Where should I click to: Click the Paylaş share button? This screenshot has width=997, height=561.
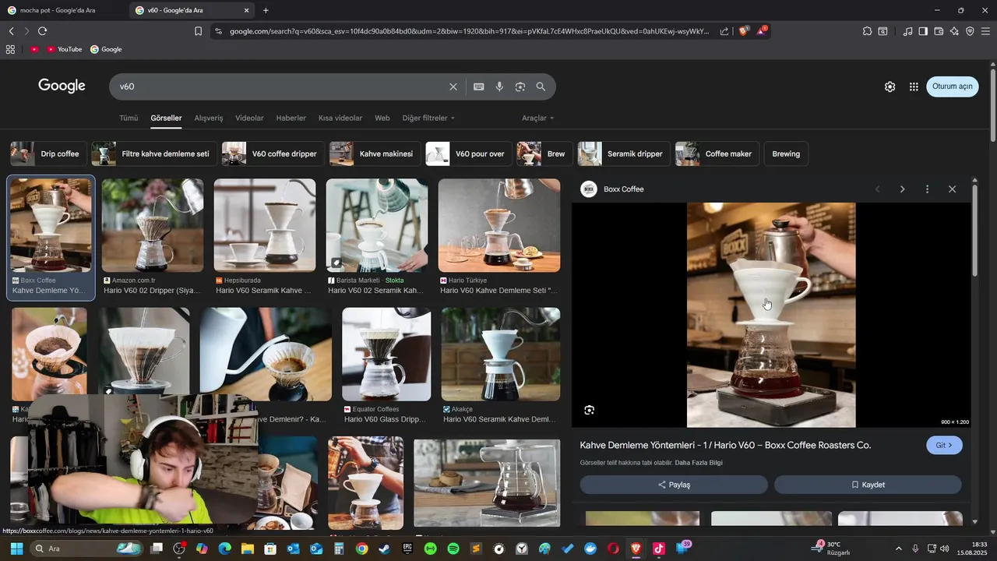(674, 485)
